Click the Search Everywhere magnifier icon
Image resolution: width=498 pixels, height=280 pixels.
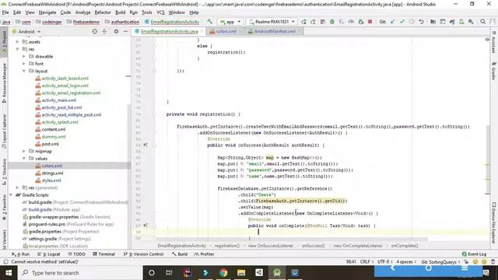[x=482, y=22]
